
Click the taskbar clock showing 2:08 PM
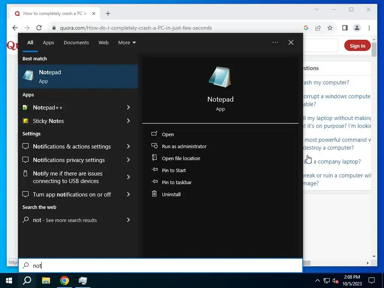(x=352, y=280)
